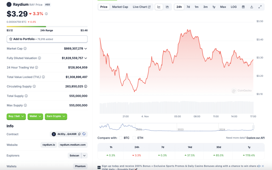The width and height of the screenshot is (272, 170).
Task: Select the 1m time range
Action: [x=197, y=7]
